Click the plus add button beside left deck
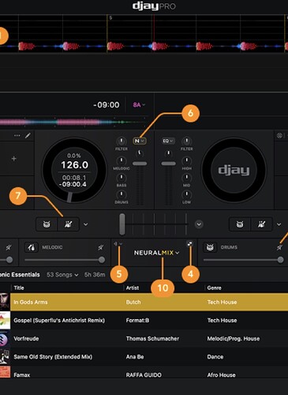 14,159
